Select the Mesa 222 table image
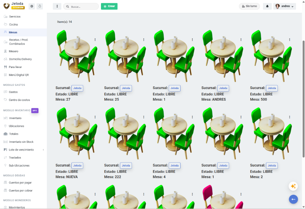 pyautogui.click(x=126, y=133)
